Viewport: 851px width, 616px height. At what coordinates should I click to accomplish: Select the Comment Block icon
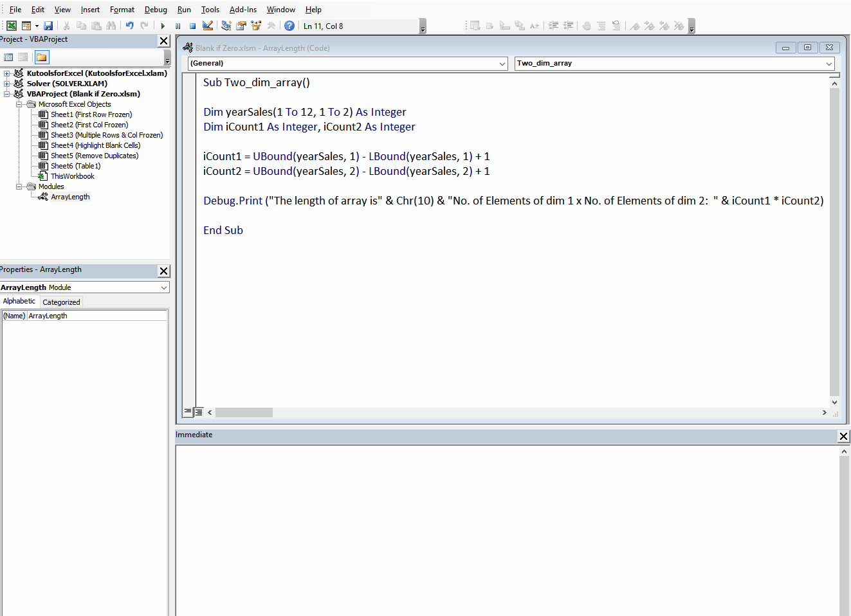click(x=601, y=26)
